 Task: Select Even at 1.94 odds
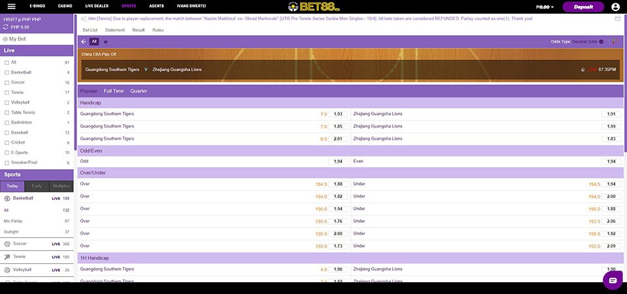611,161
